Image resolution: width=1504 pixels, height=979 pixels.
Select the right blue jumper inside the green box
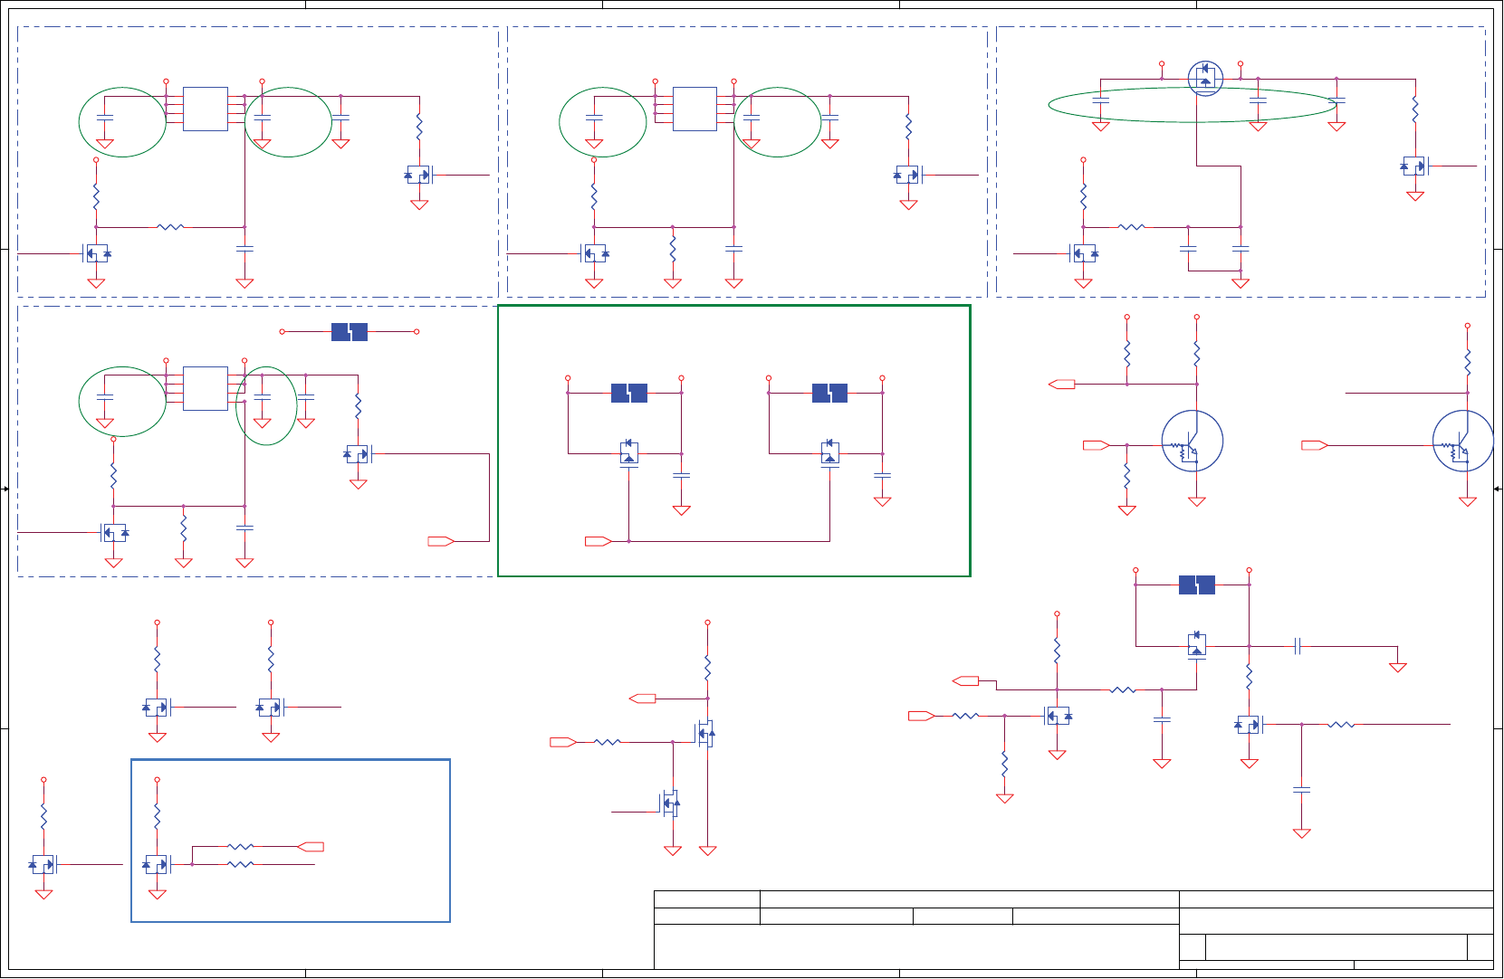(829, 393)
